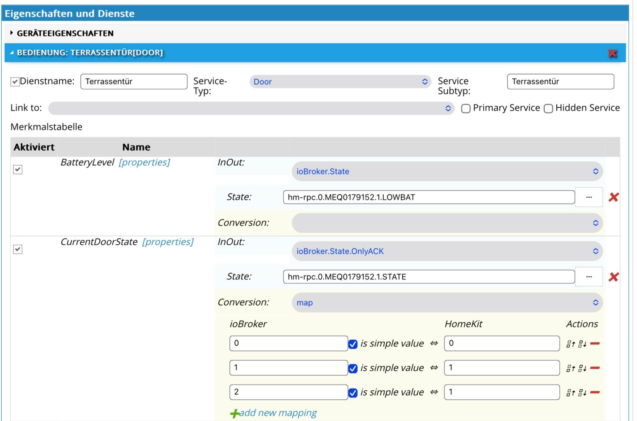Open BatteryLevel [properties] link
This screenshot has width=637, height=421.
[144, 163]
